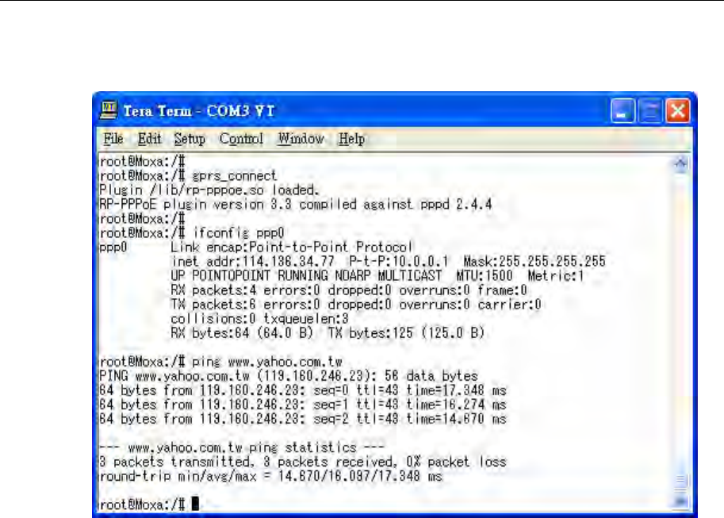
Task: Minimize the Tera Term window
Action: 622,111
